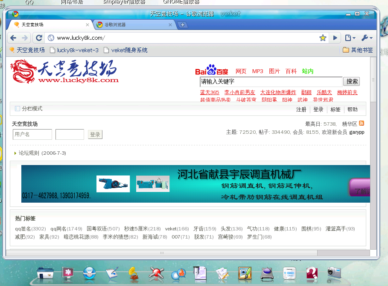388x286 pixels.
Task: Open the 乐酷天 link
Action: (x=324, y=92)
